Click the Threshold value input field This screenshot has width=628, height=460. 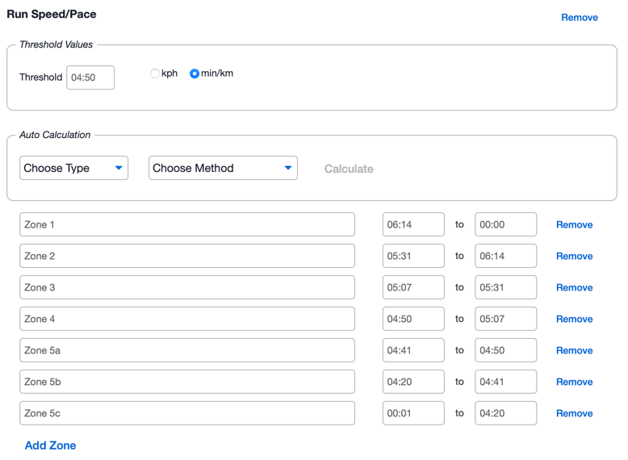click(x=90, y=77)
